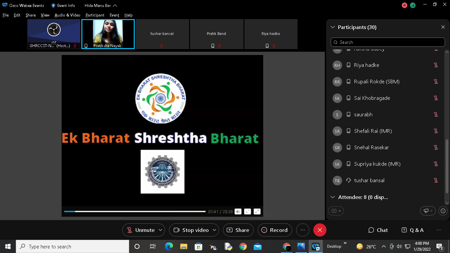Click the pop-out icon in video player
The height and width of the screenshot is (253, 450).
pyautogui.click(x=247, y=211)
